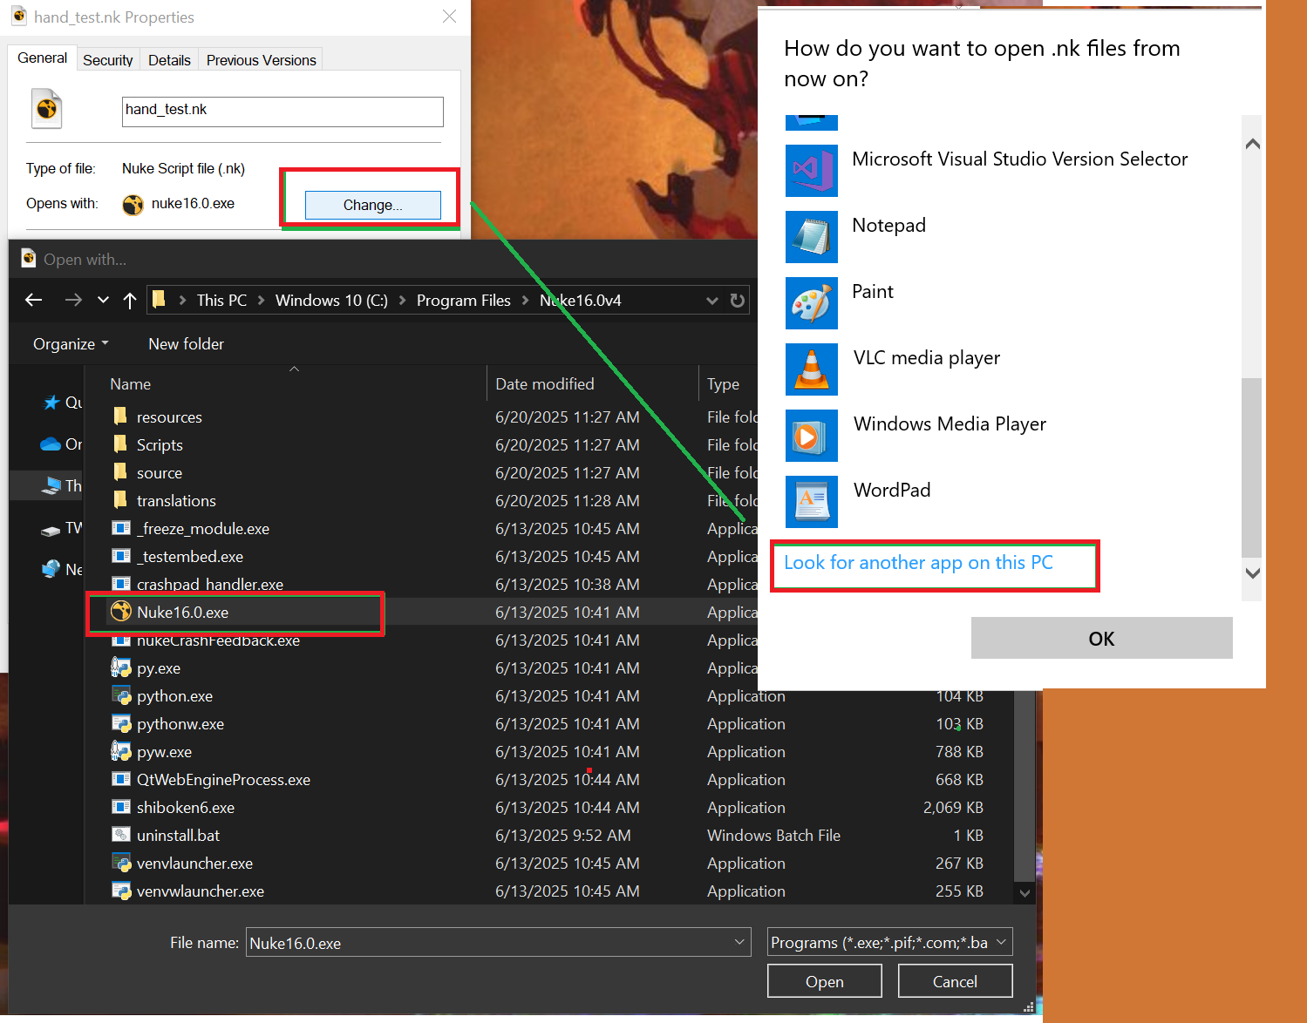
Task: Select venvwlauncher.exe file
Action: pos(201,891)
